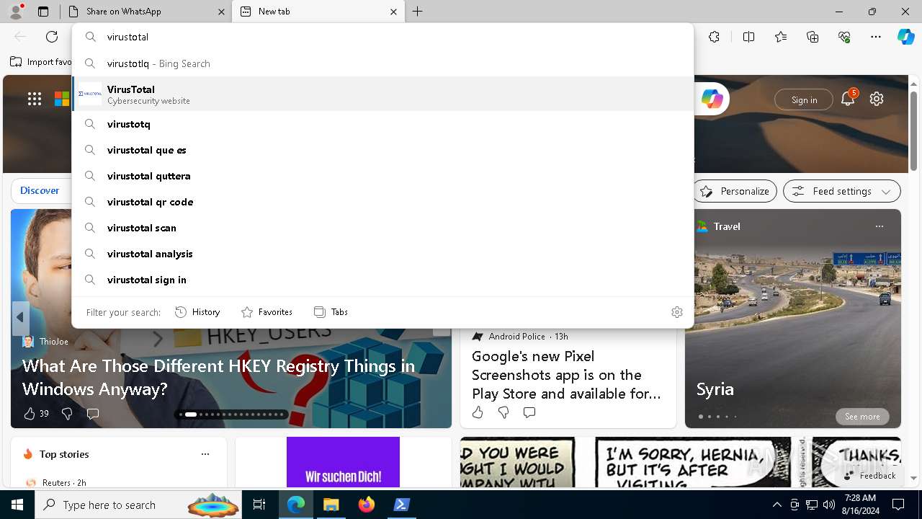Screen dimensions: 922x519
Task: Go to previous carousel slide arrow
Action: coord(20,317)
